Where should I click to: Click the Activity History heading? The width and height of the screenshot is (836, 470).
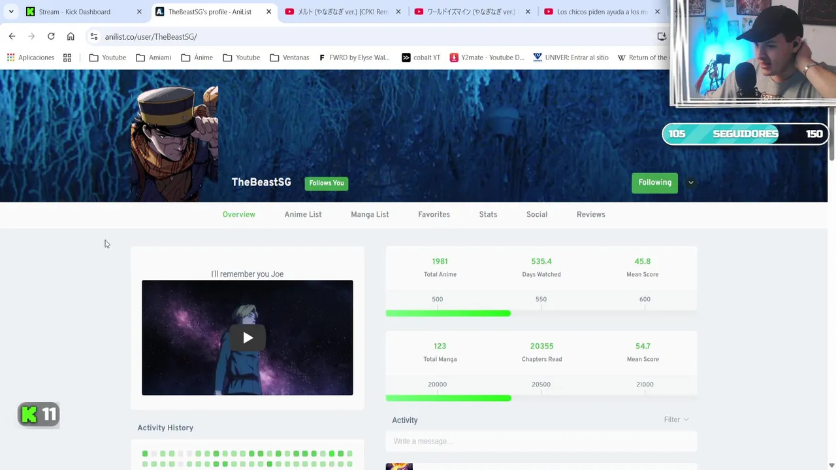(165, 428)
